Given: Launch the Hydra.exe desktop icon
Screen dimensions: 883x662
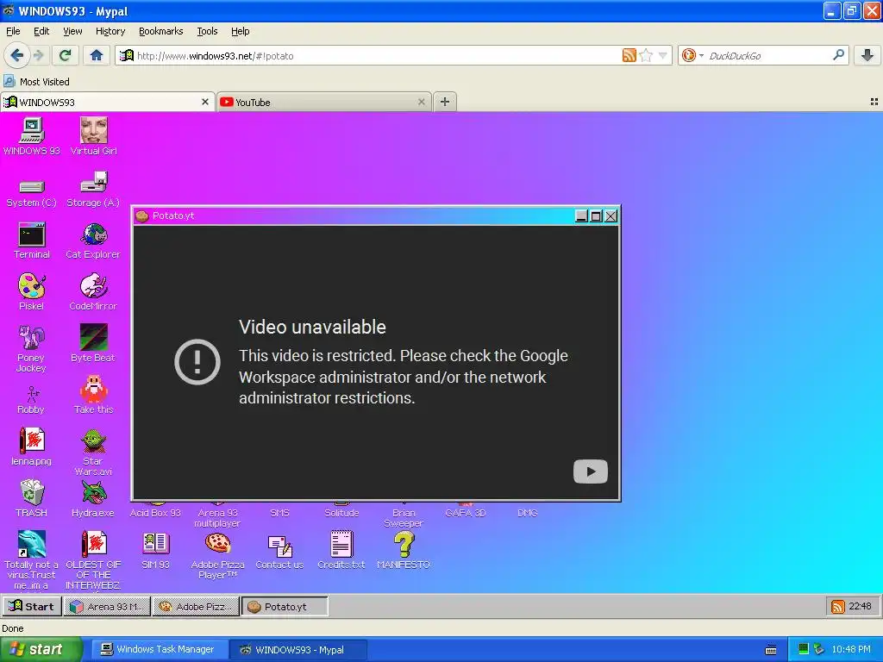Looking at the screenshot, I should [x=93, y=499].
